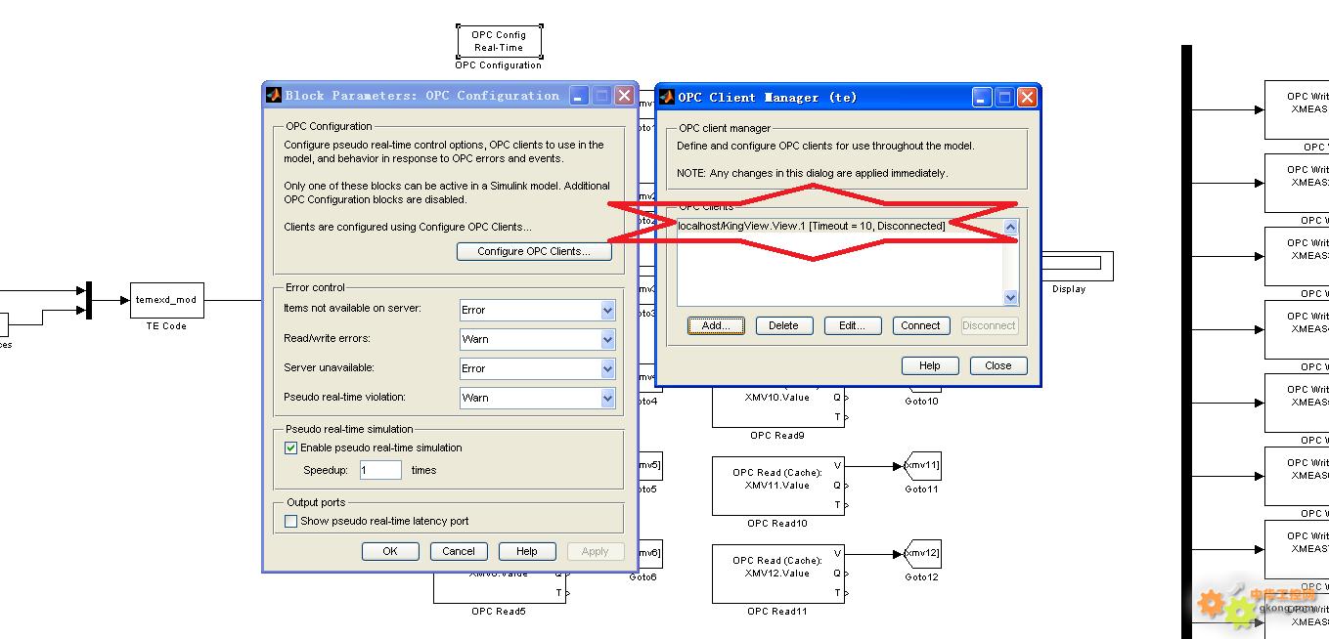This screenshot has height=639, width=1329.
Task: Close the OPC Client Manager window
Action: (x=1027, y=97)
